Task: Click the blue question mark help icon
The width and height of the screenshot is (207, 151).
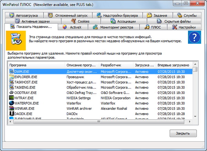Action: click(195, 37)
